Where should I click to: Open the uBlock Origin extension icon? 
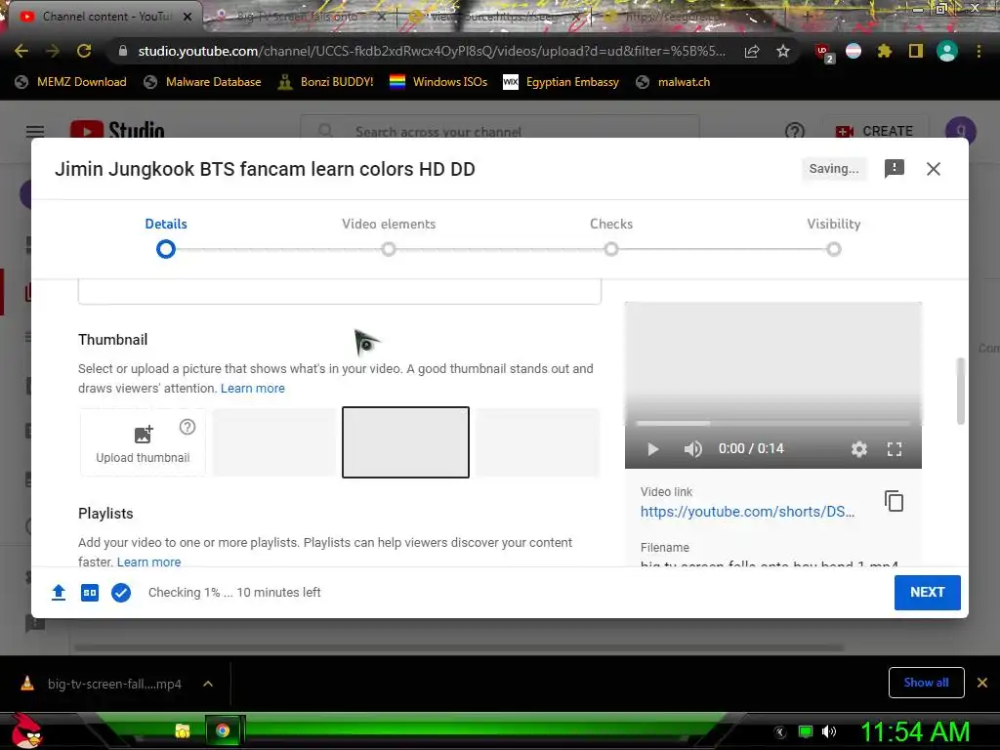[823, 53]
